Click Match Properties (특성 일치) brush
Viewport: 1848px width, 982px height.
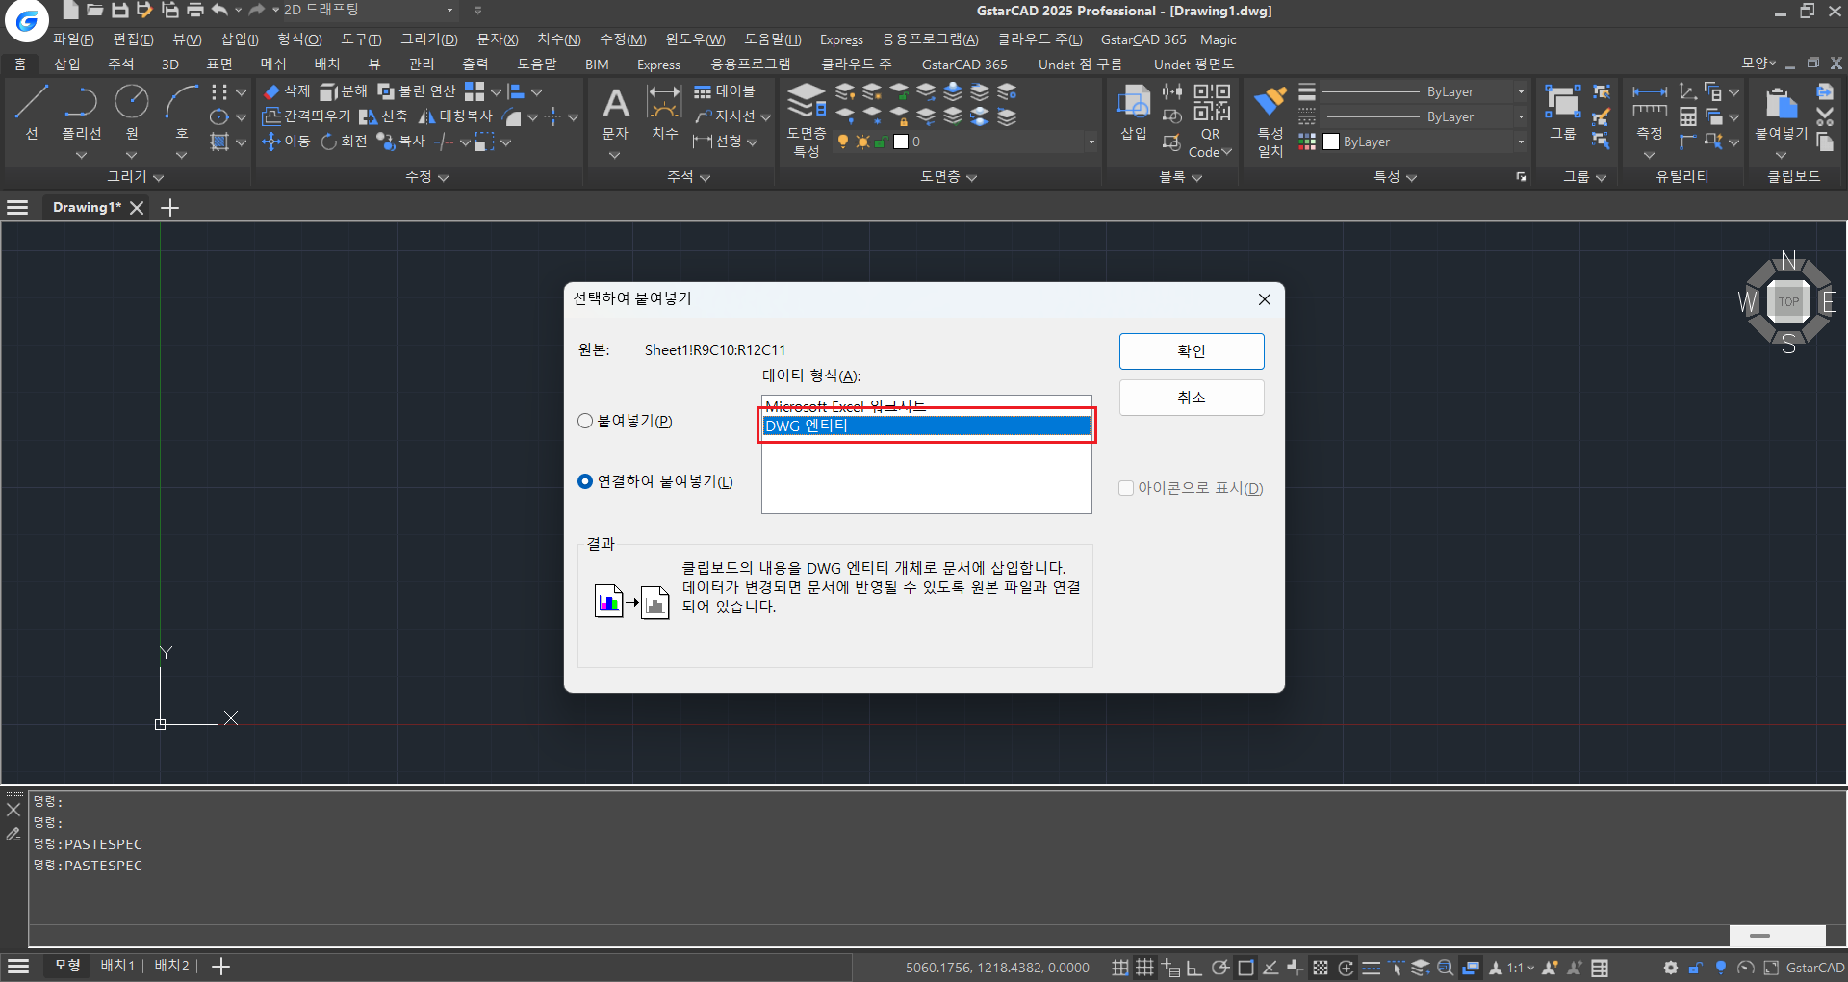1270,121
